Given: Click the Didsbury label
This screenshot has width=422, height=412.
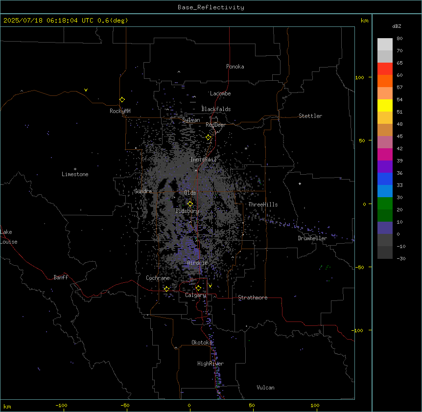Looking at the screenshot, I should (x=188, y=211).
